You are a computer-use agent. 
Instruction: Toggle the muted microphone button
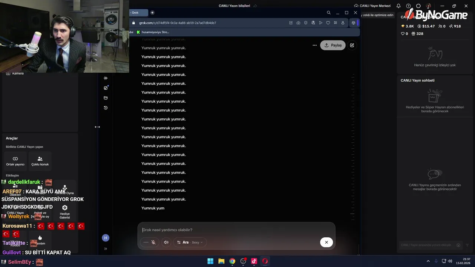153,242
